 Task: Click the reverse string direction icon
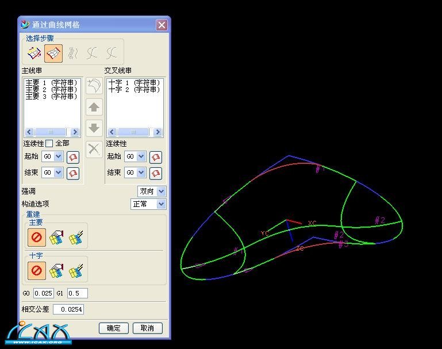94,86
